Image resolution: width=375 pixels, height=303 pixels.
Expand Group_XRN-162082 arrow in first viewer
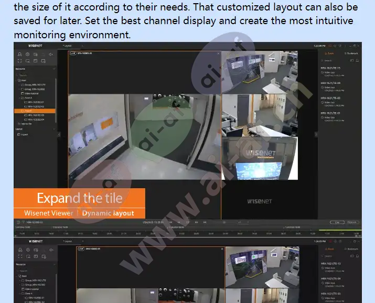pyautogui.click(x=19, y=89)
